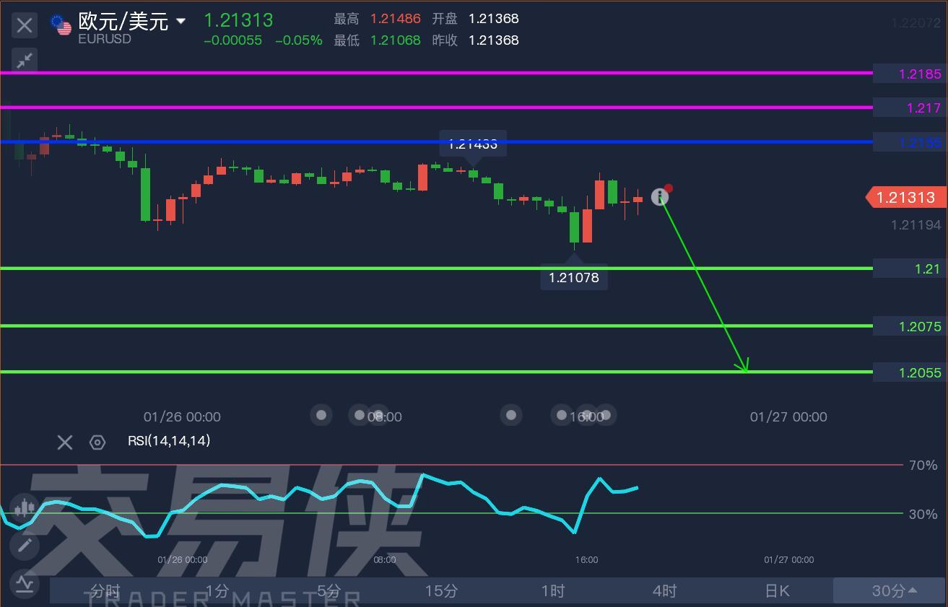
Task: Tap the 1.21433 high price callout
Action: point(473,144)
